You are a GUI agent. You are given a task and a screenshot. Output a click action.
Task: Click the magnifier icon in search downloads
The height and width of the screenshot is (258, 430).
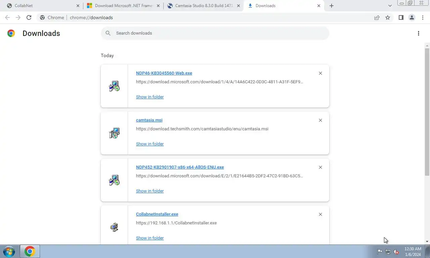click(x=108, y=33)
